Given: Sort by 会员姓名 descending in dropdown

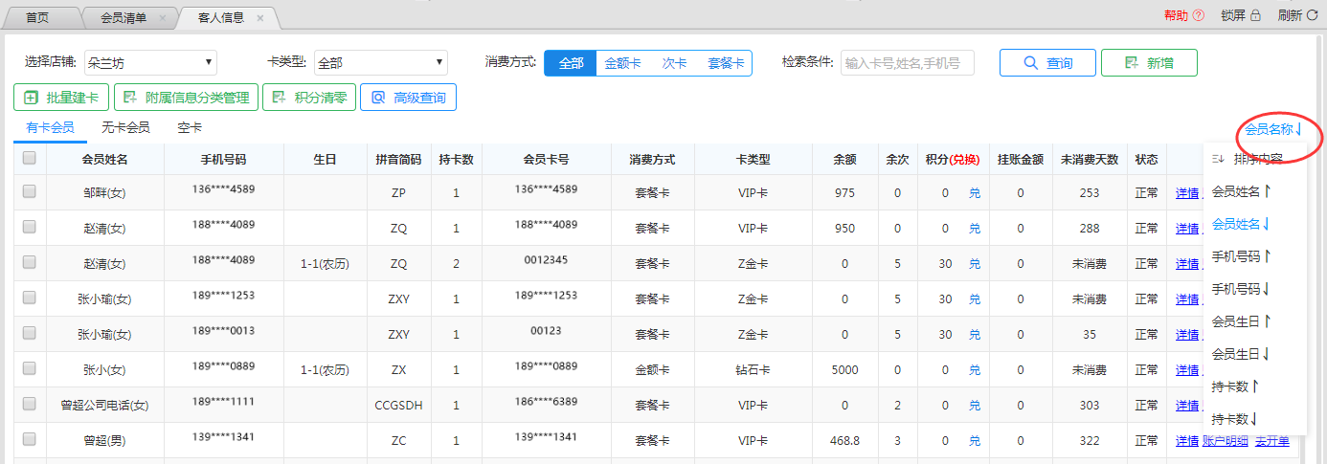Looking at the screenshot, I should click(x=1242, y=224).
